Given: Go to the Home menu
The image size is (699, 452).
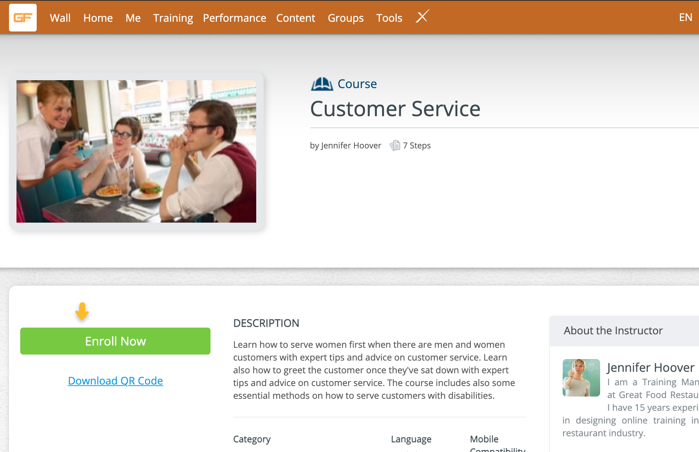Looking at the screenshot, I should coord(98,18).
